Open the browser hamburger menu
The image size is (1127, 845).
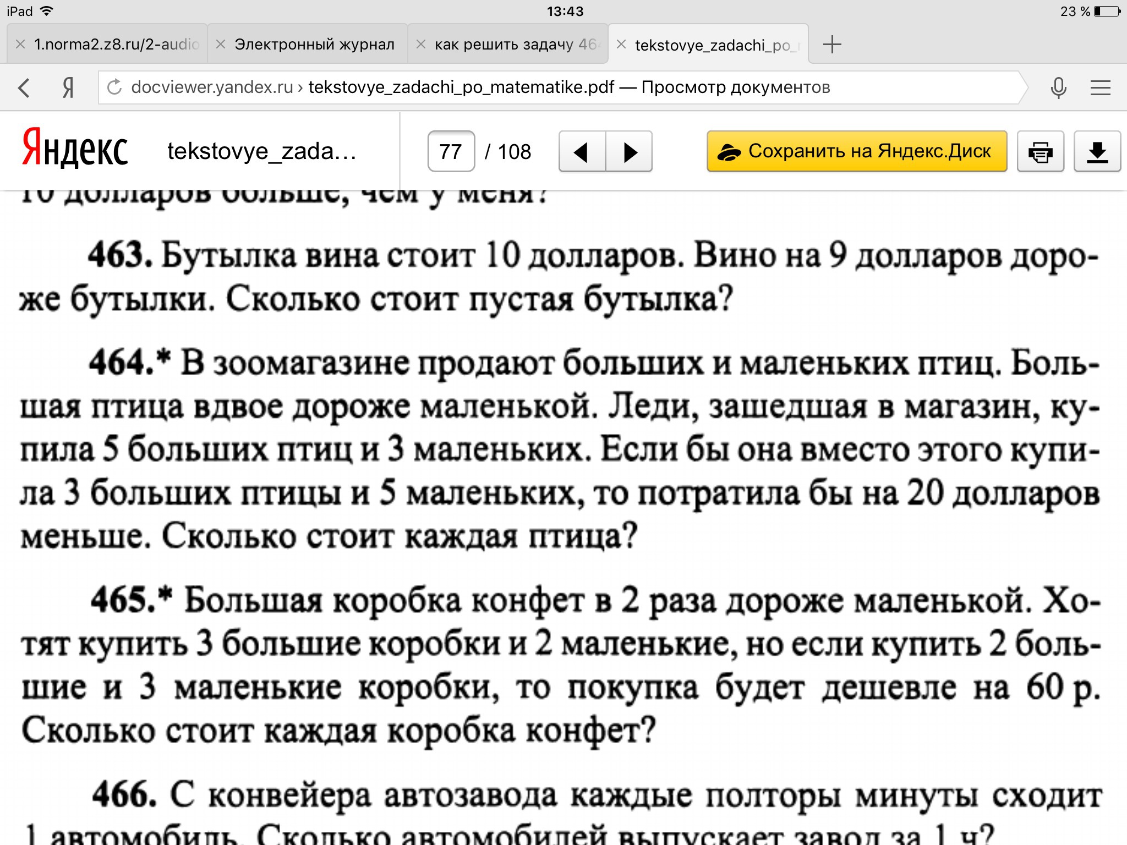click(x=1100, y=87)
